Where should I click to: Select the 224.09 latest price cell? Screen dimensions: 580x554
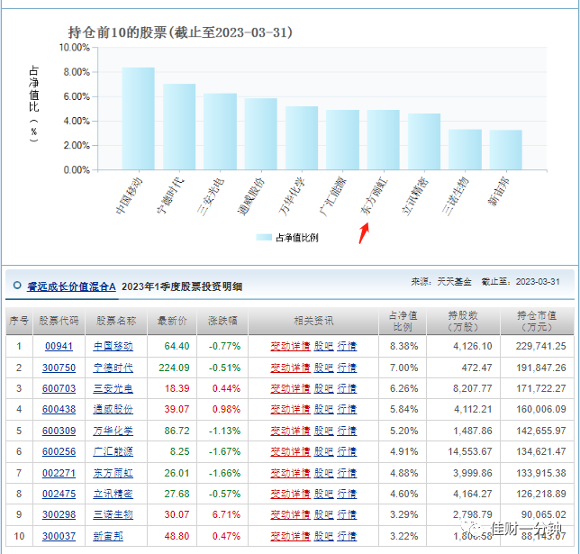coord(174,368)
